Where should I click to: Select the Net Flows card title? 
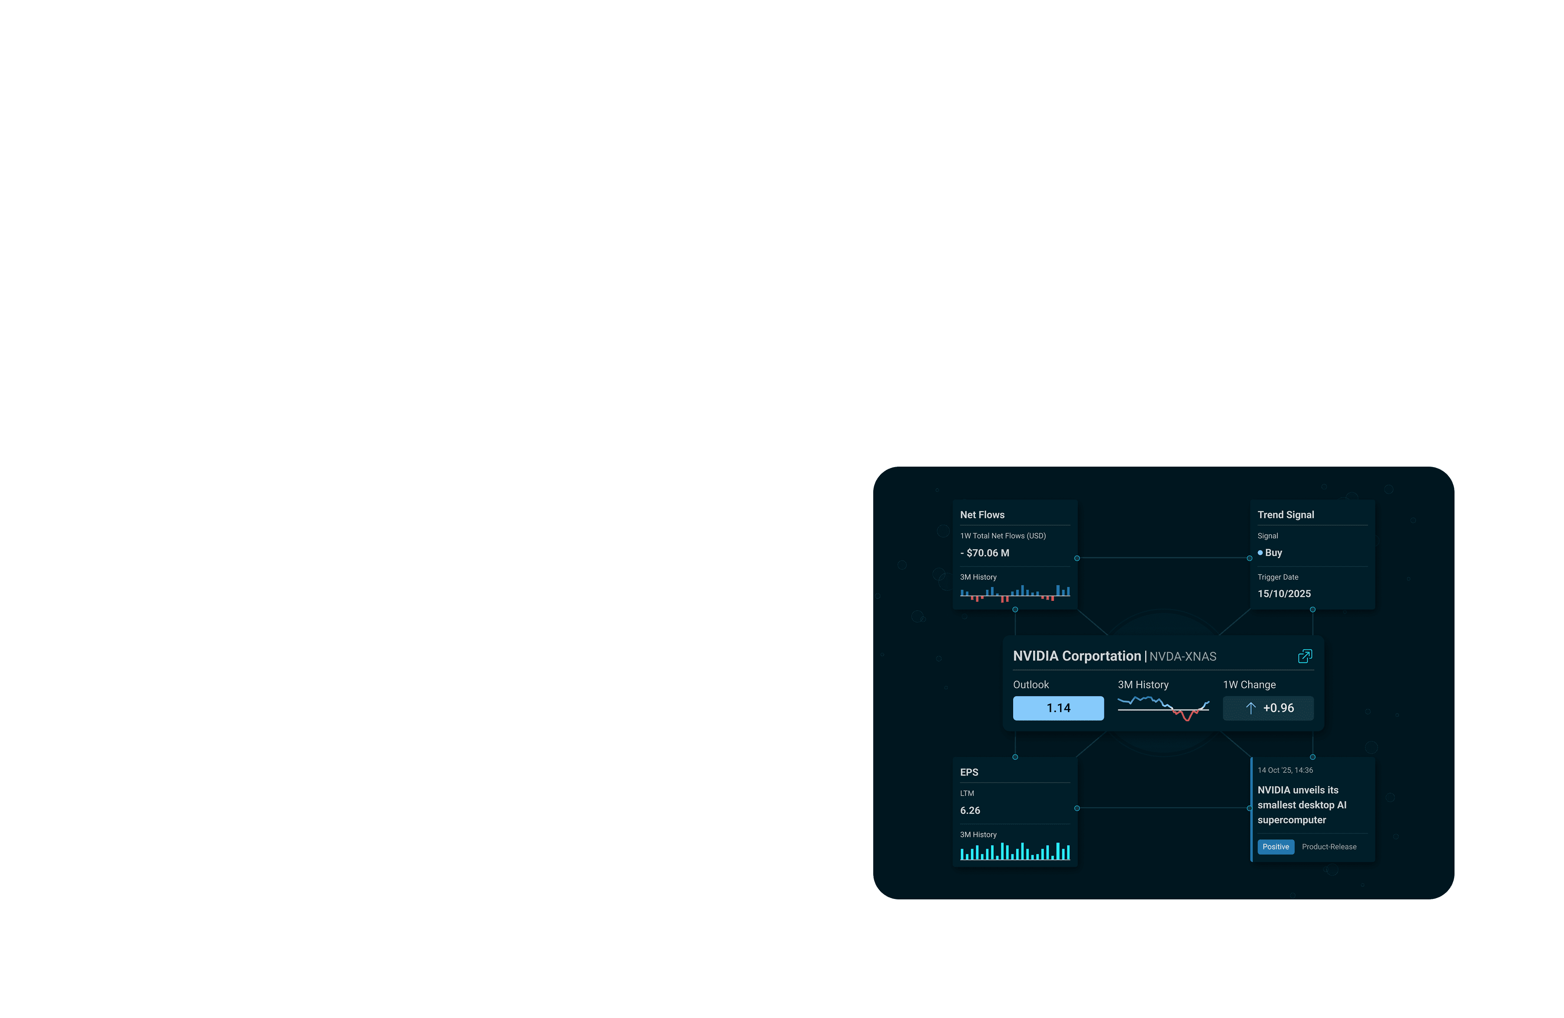coord(982,514)
